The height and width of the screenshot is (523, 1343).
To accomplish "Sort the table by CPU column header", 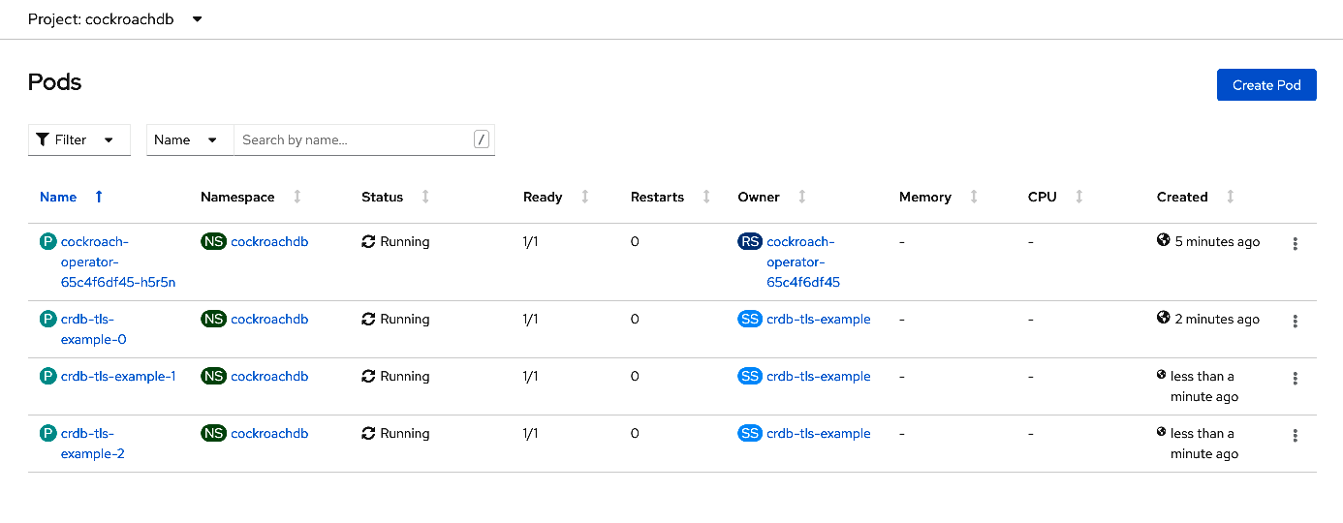I will [x=1043, y=197].
